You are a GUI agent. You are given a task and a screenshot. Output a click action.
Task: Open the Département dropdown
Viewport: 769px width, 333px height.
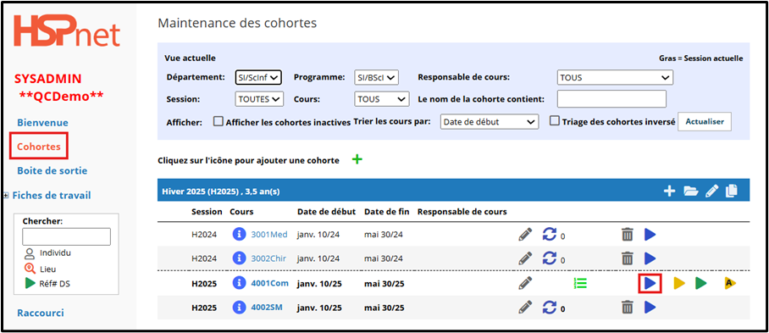coord(258,77)
